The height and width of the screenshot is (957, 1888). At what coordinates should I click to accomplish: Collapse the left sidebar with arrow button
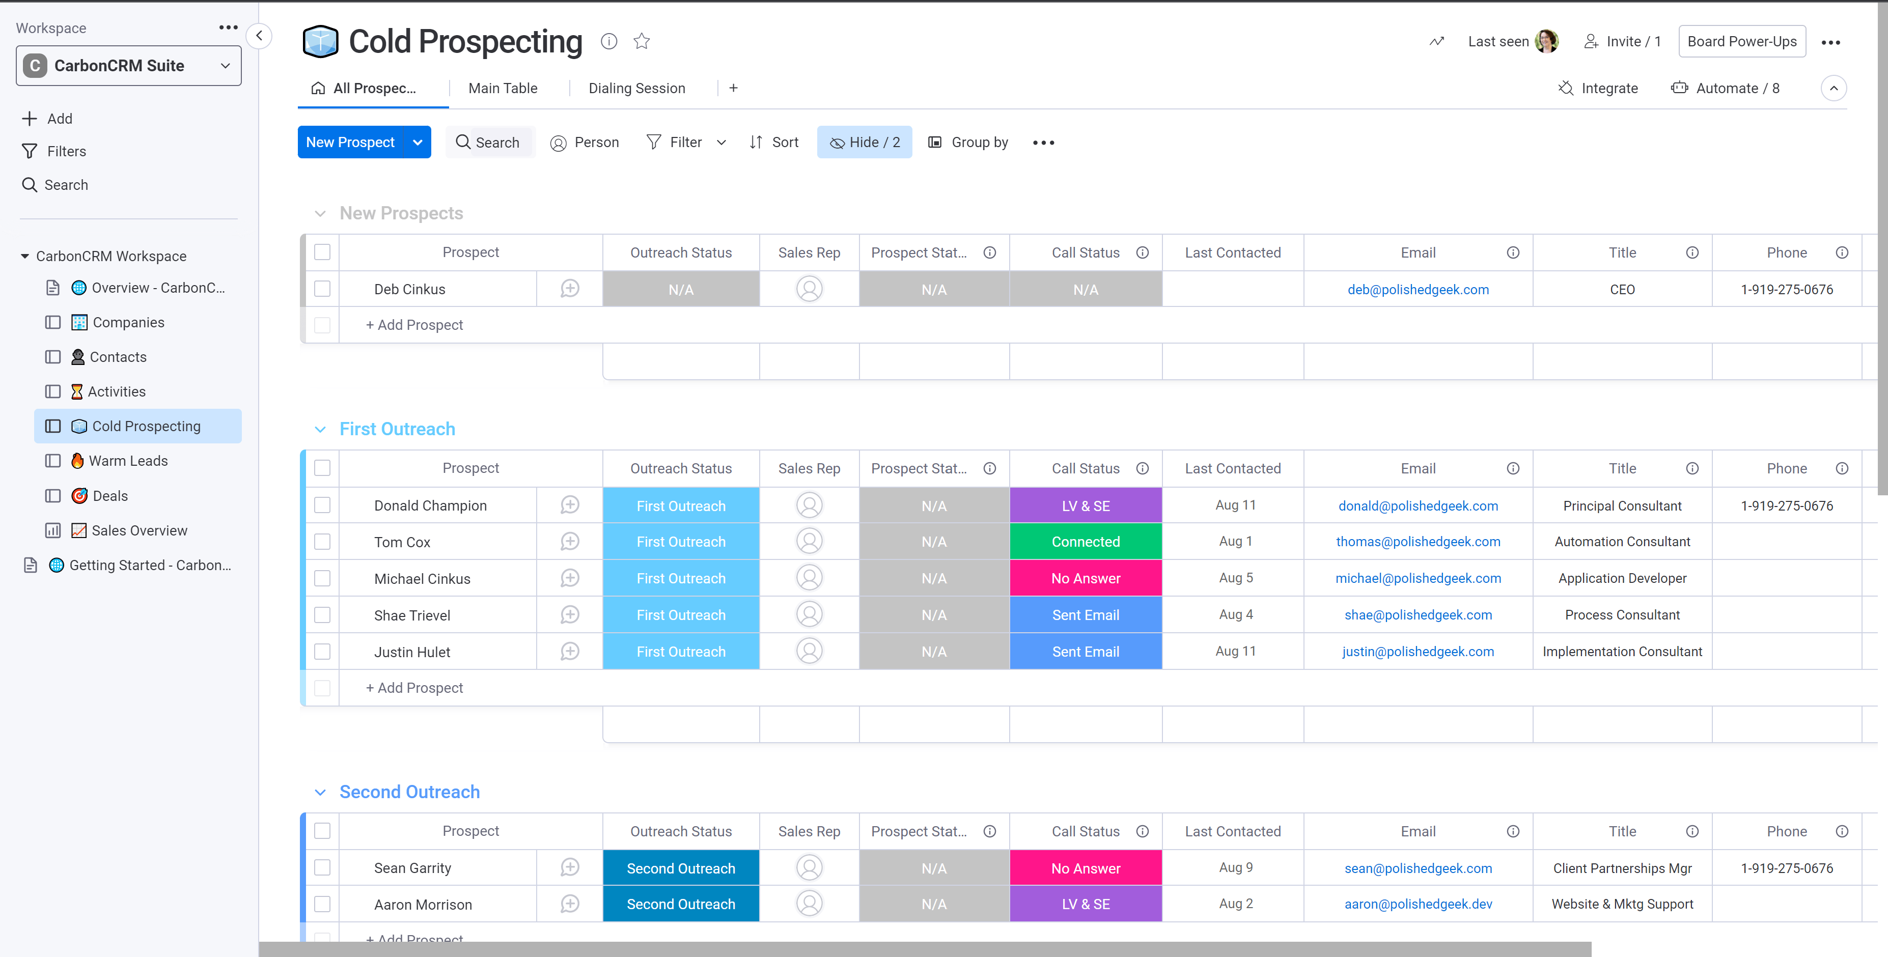pyautogui.click(x=259, y=36)
